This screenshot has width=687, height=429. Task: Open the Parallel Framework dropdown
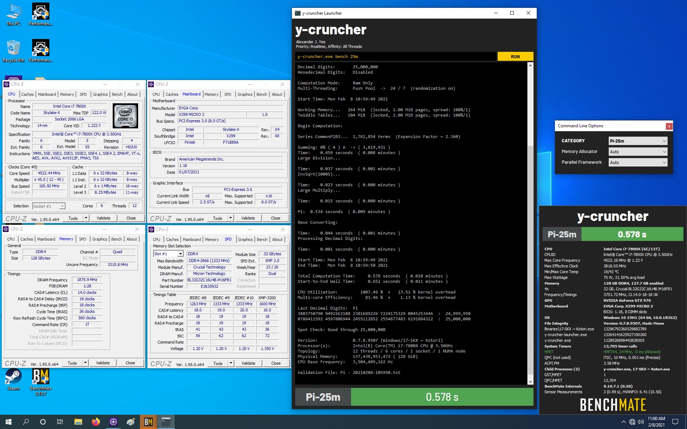(638, 163)
